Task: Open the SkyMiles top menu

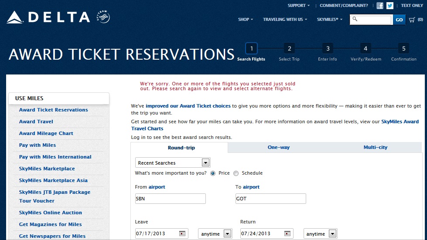Action: click(x=329, y=19)
